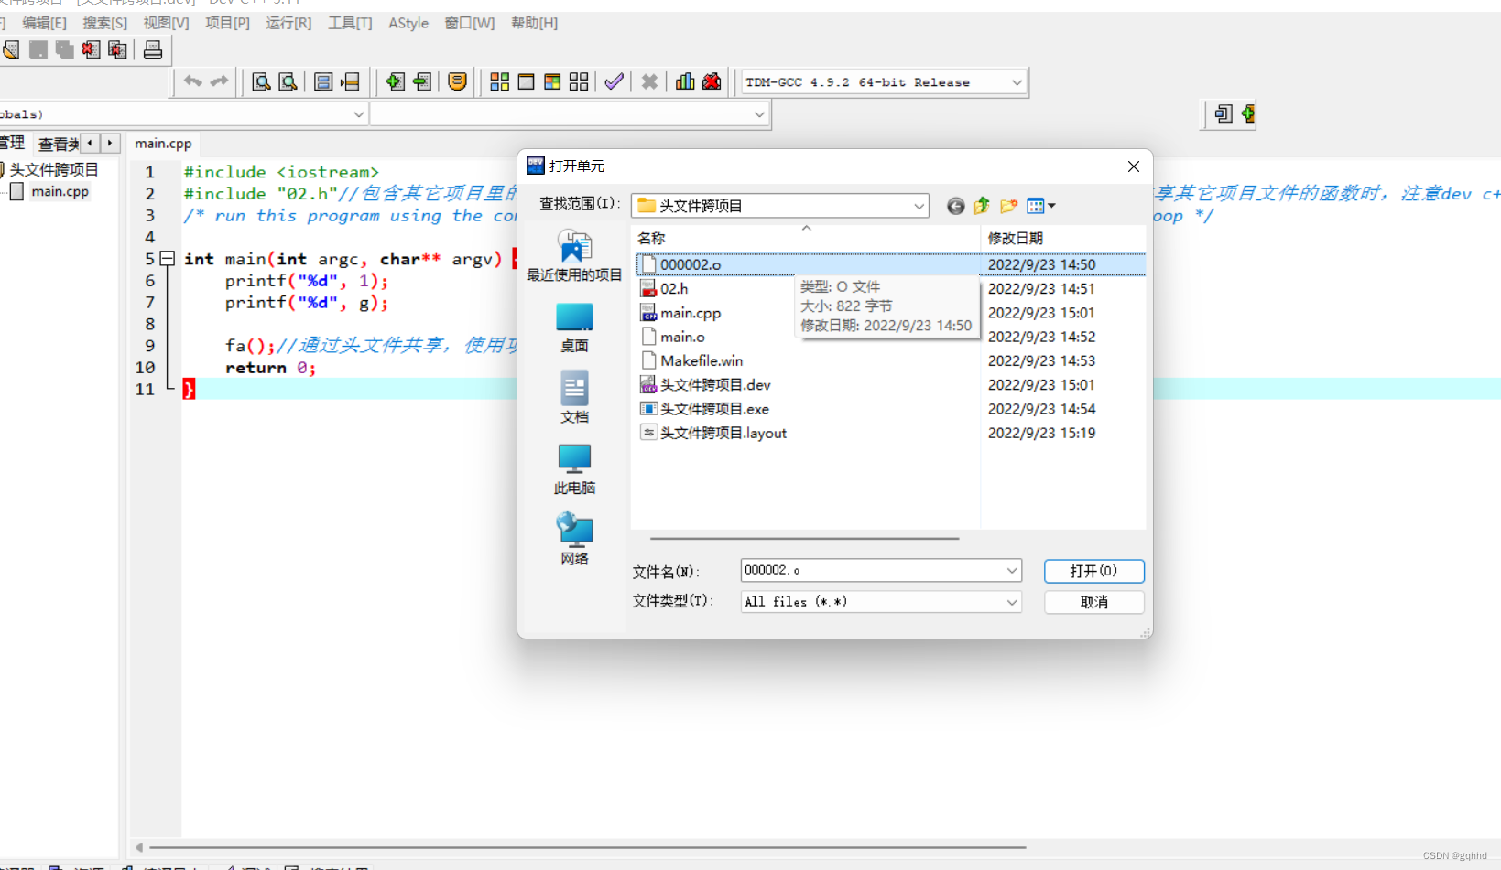
Task: Click the Delete Profiling Information icon
Action: coord(712,81)
